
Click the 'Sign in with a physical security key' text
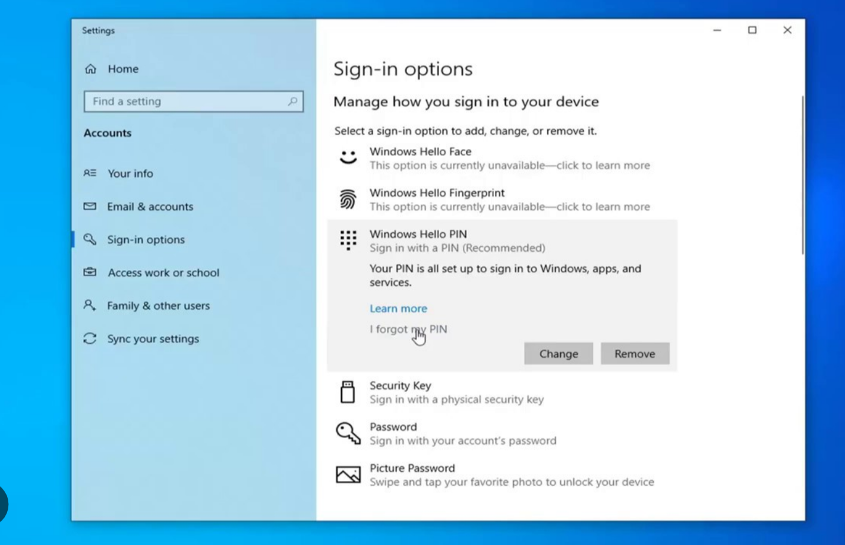(x=456, y=400)
